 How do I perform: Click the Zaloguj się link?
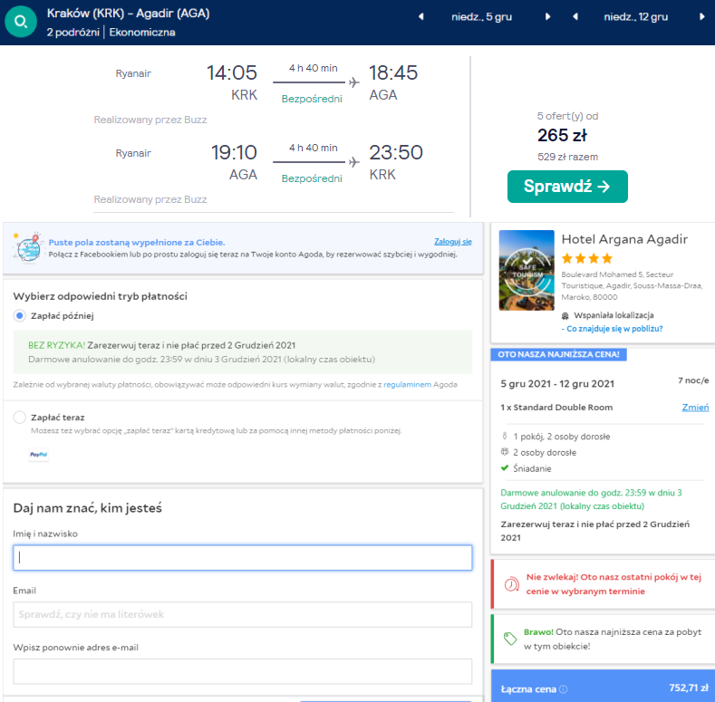pos(453,242)
